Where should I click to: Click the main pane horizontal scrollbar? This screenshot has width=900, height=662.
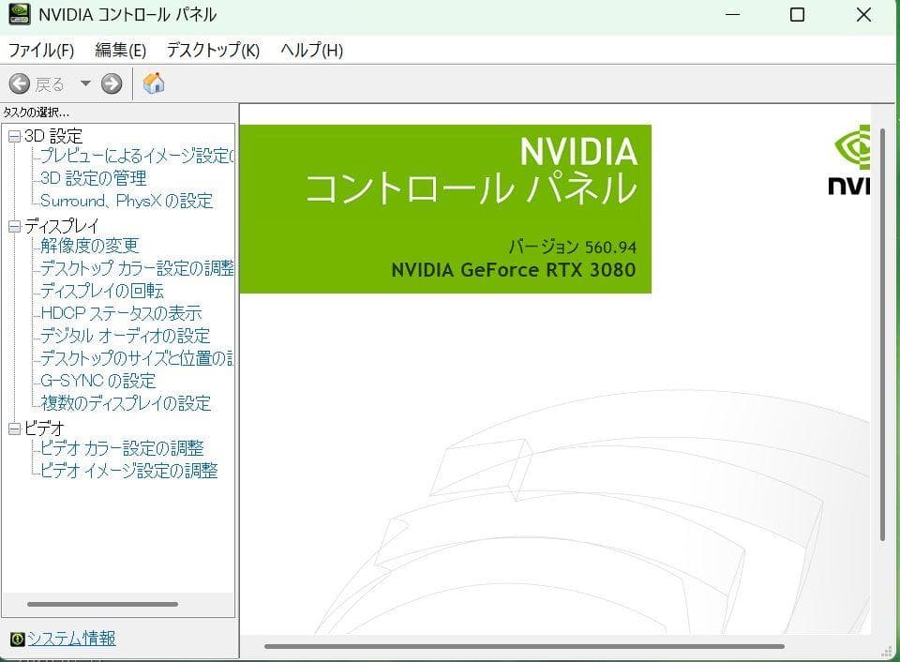coord(524,646)
